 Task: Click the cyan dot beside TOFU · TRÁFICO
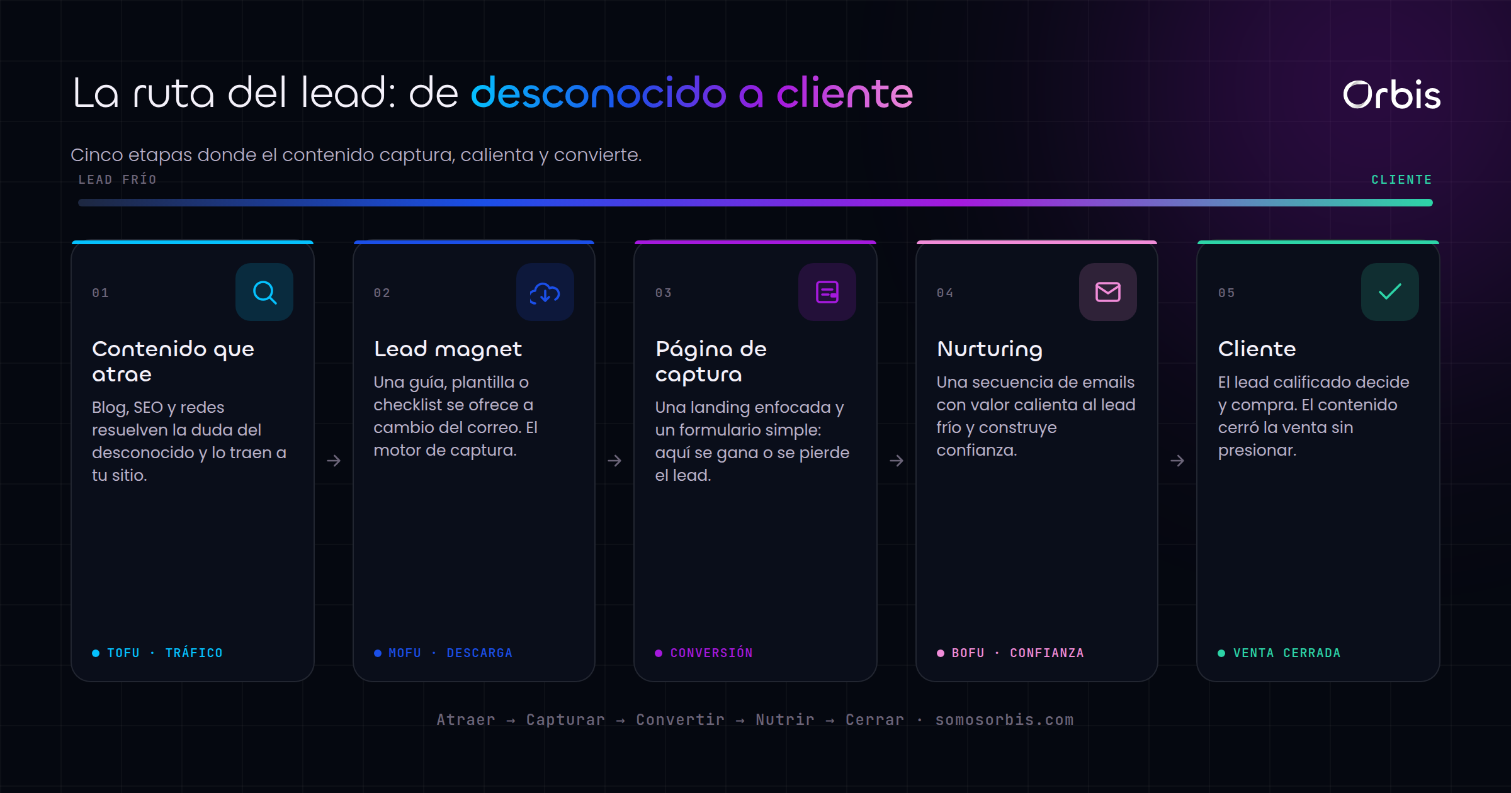tap(96, 653)
